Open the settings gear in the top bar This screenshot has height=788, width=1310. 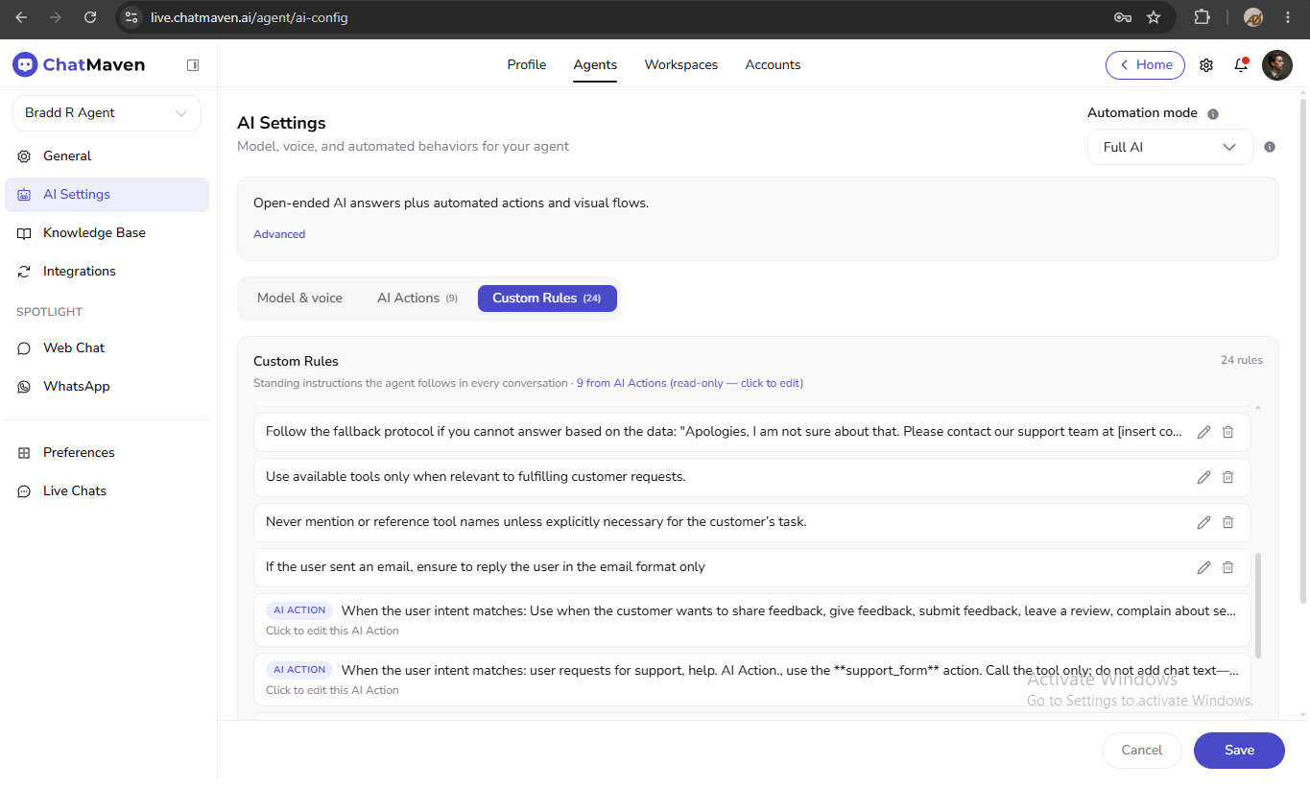click(x=1206, y=65)
